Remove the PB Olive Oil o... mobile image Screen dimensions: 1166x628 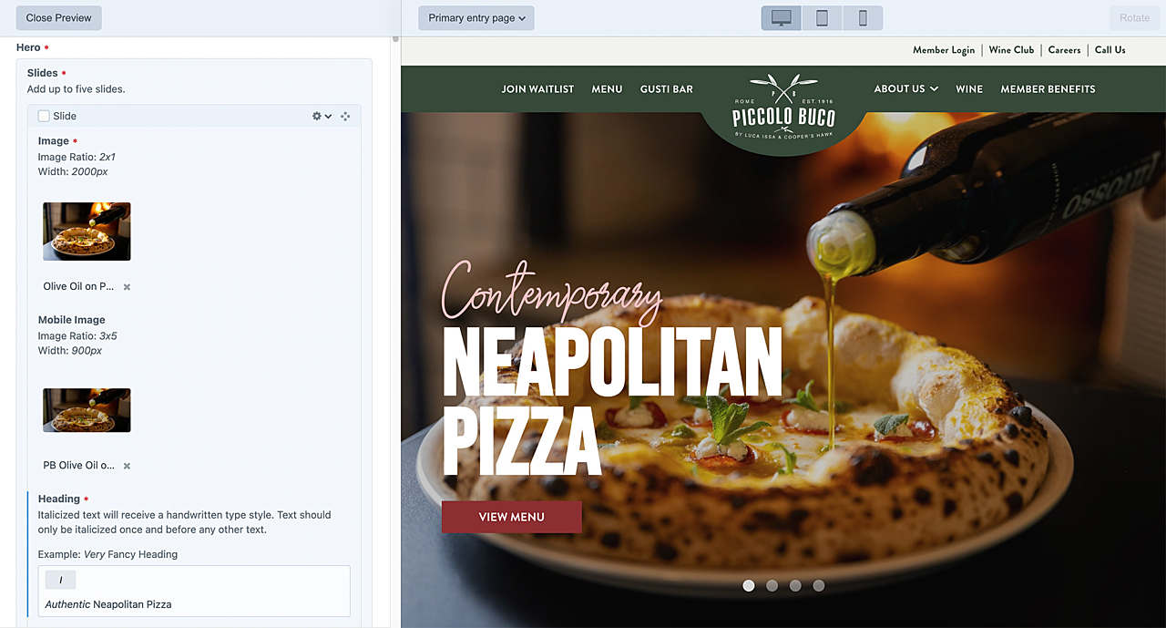(127, 466)
